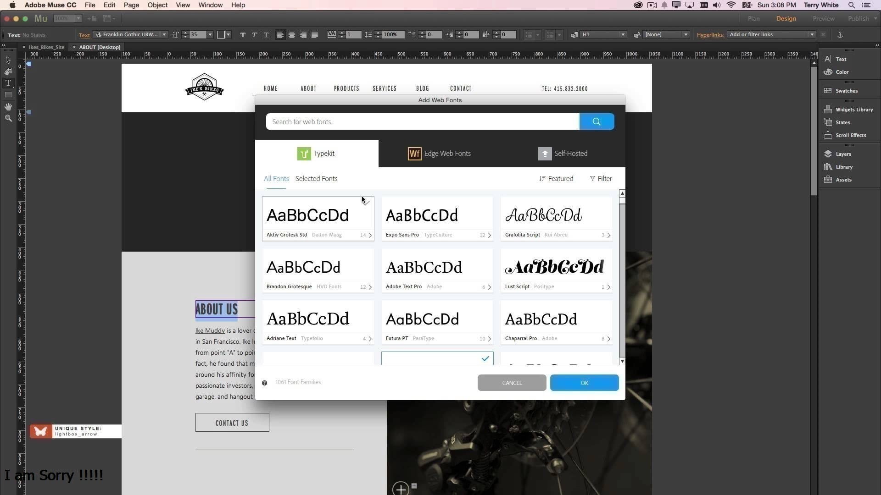Align text center
The width and height of the screenshot is (881, 495).
[x=291, y=35]
